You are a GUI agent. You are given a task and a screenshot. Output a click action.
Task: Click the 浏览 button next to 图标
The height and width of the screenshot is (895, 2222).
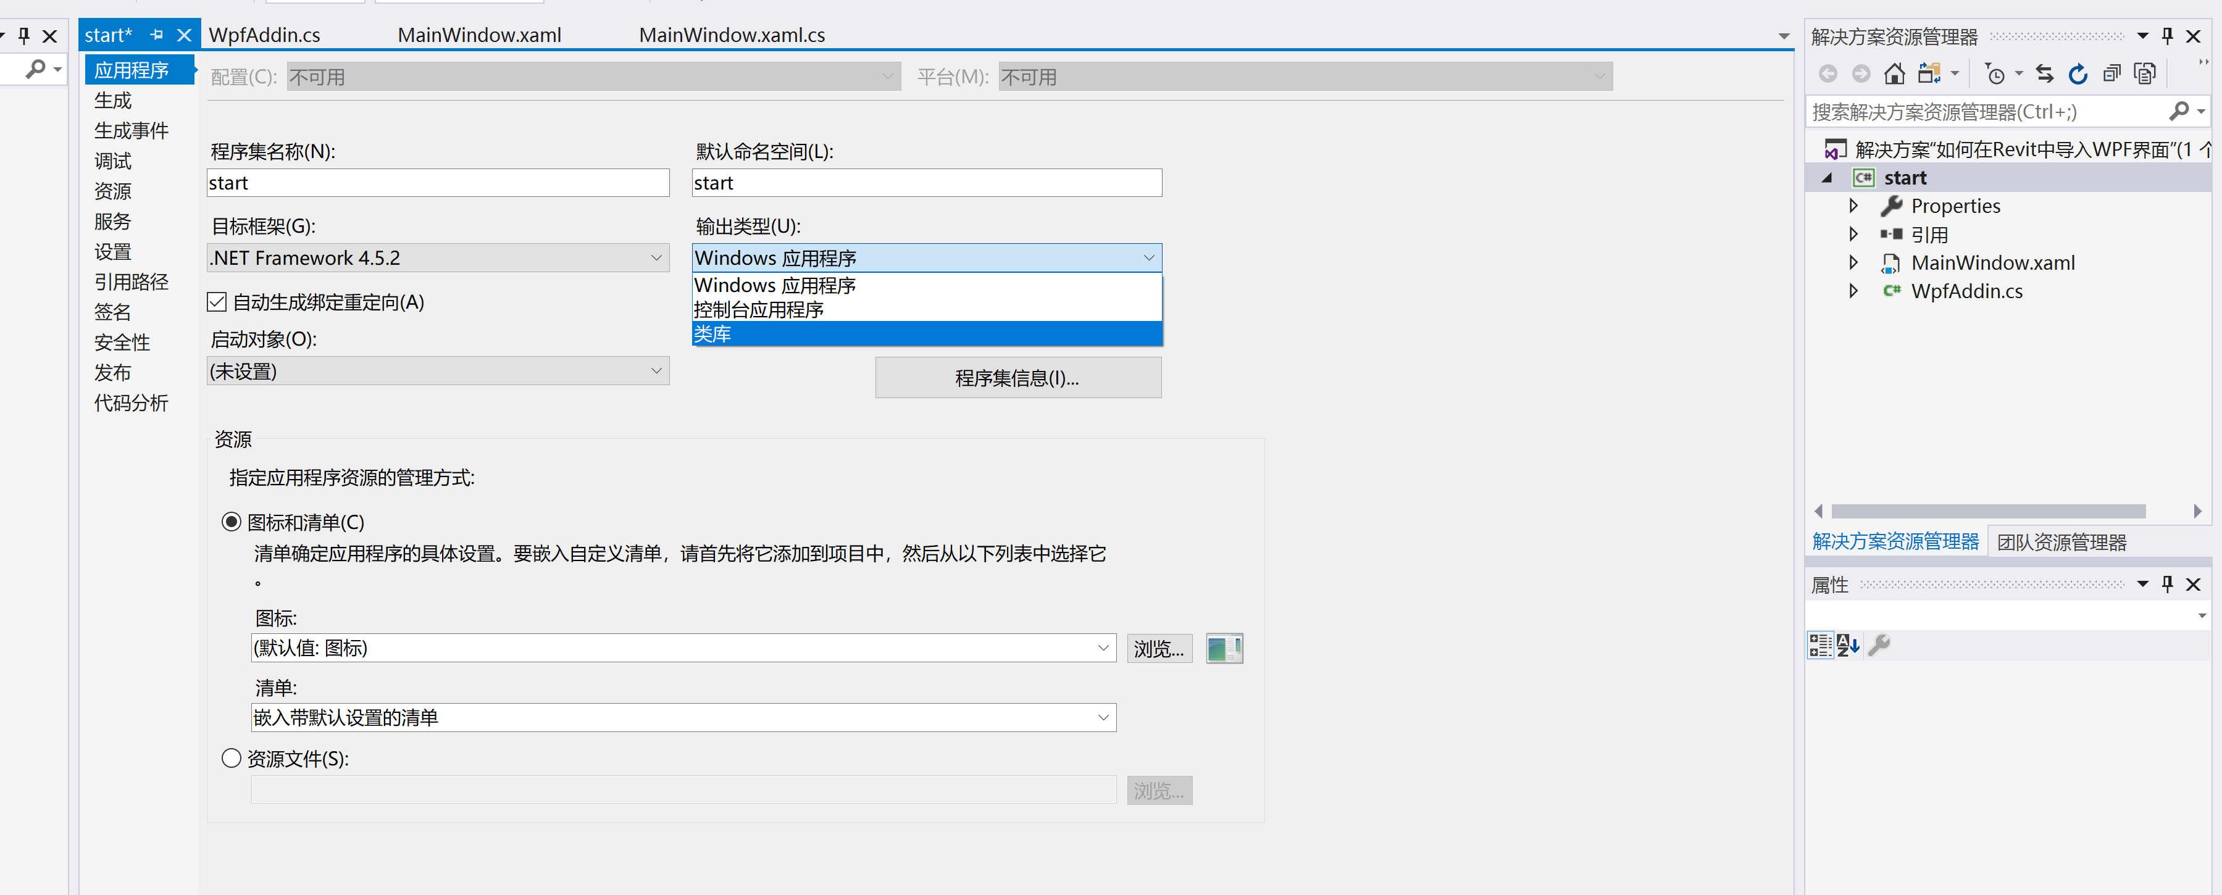click(1158, 648)
